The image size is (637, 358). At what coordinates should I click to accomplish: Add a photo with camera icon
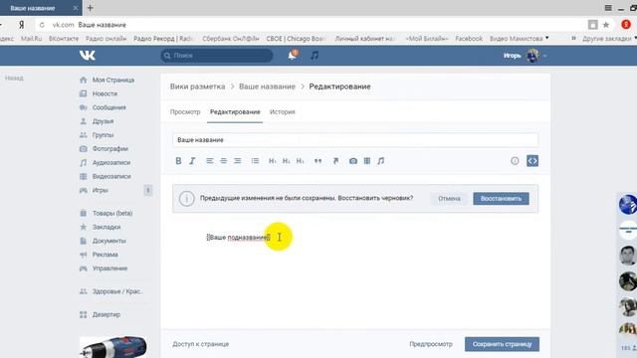coord(353,161)
